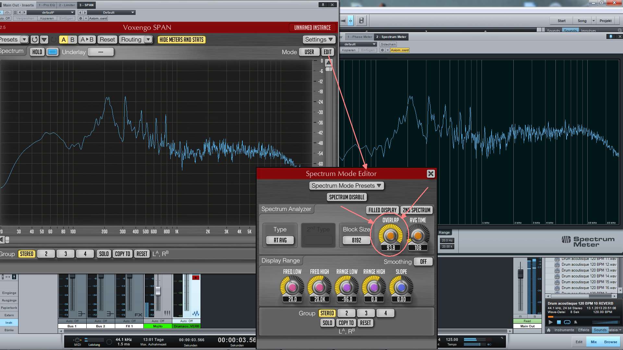Open the Impulses tab in Sounds browser
Image resolution: width=623 pixels, height=350 pixels.
588,30
